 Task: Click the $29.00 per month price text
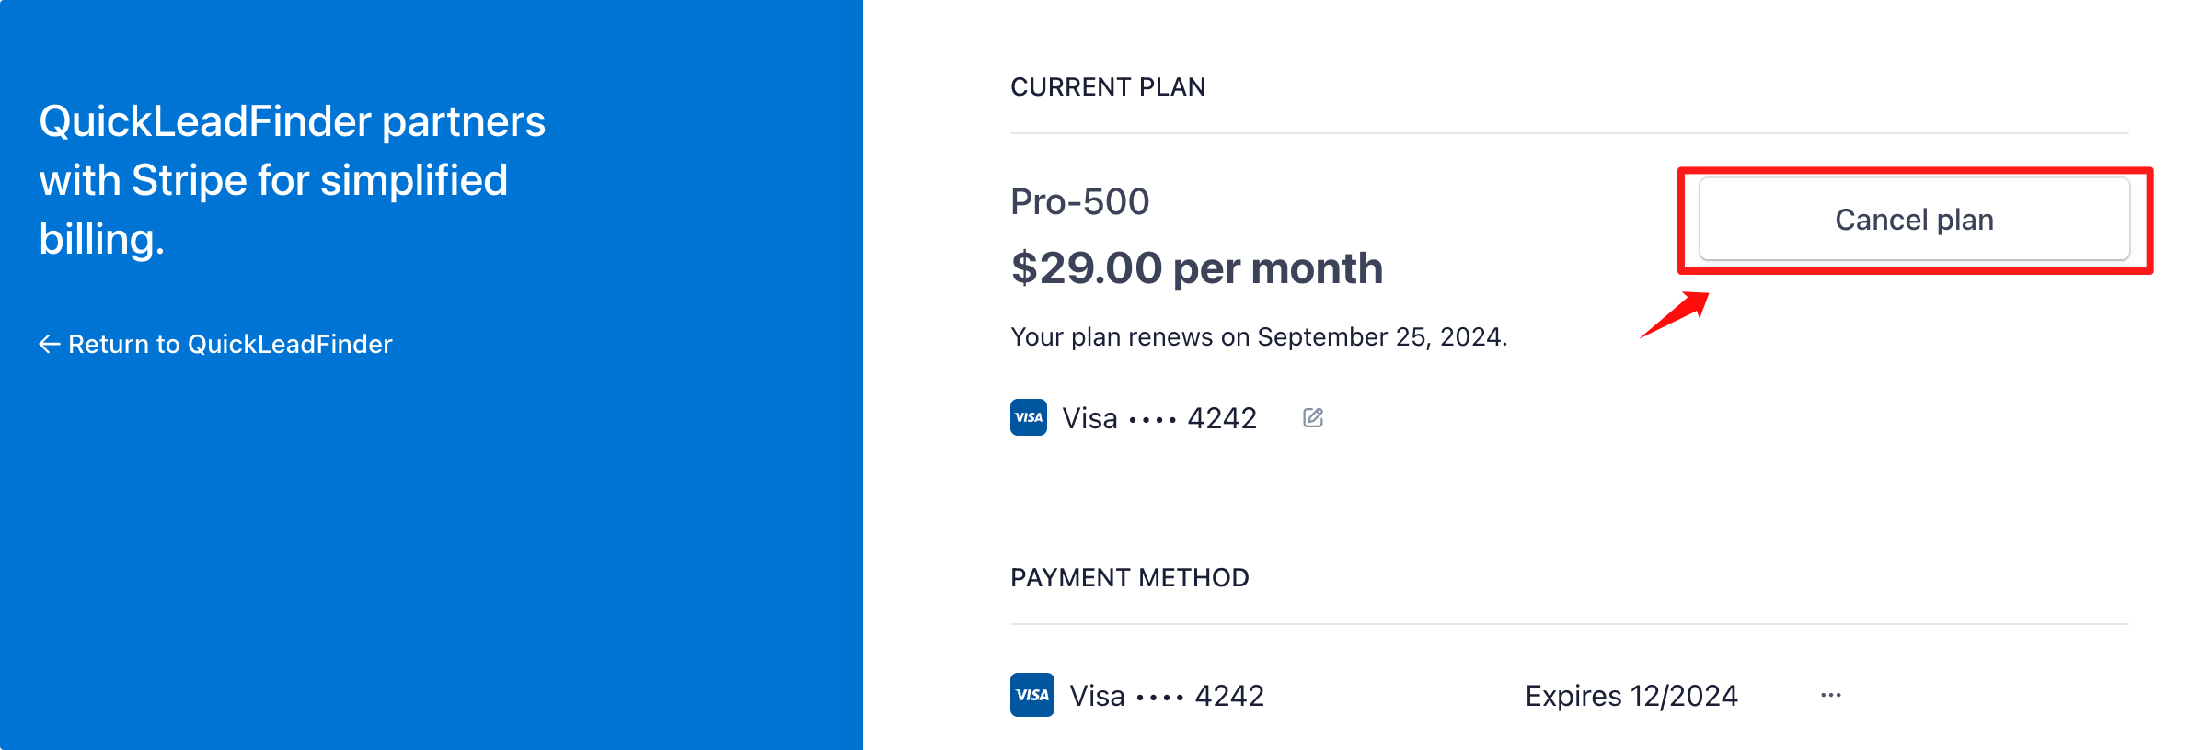1196,267
